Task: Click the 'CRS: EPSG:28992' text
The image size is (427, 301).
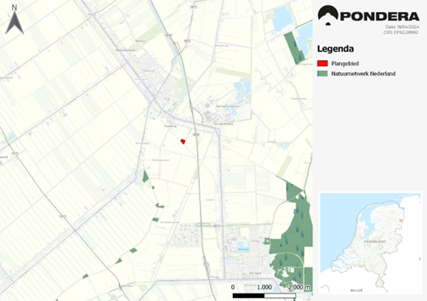Action: (x=401, y=32)
